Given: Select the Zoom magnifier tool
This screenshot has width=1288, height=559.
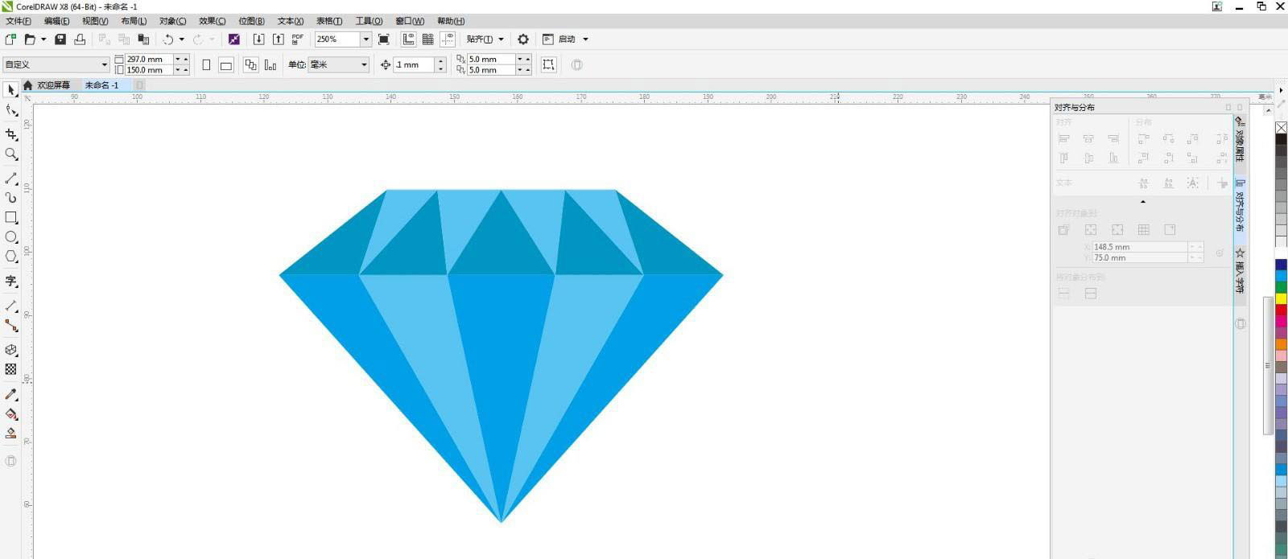Looking at the screenshot, I should pyautogui.click(x=11, y=154).
